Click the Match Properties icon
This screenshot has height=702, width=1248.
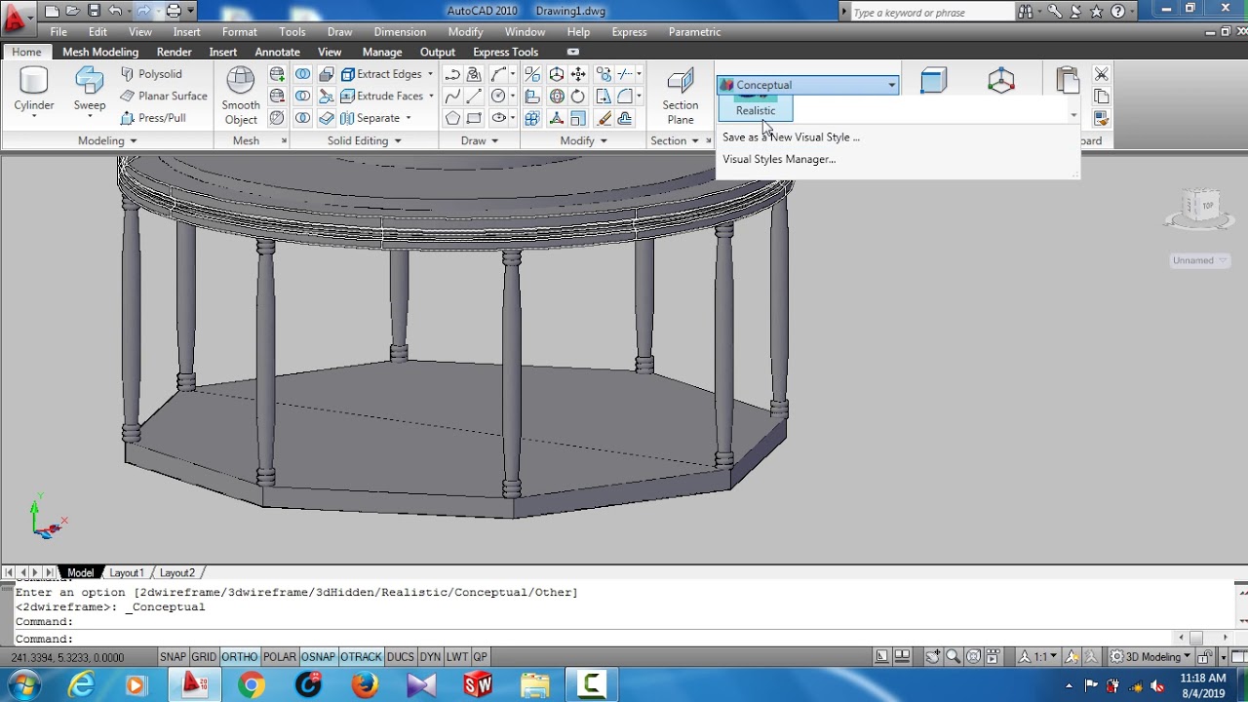click(x=1102, y=118)
